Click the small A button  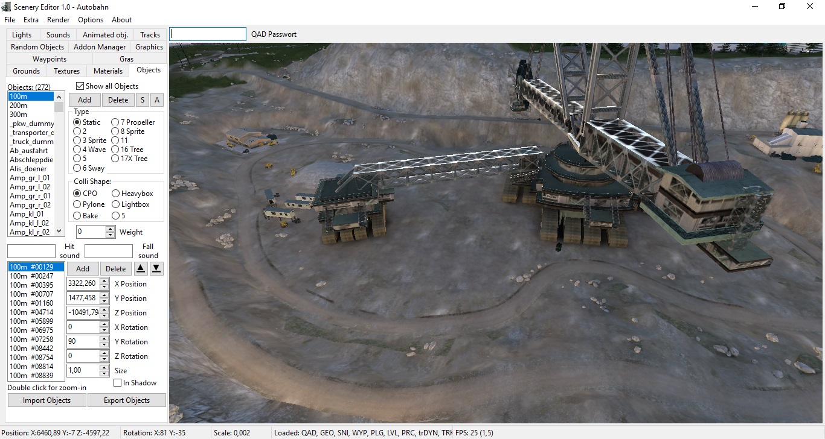[x=157, y=100]
